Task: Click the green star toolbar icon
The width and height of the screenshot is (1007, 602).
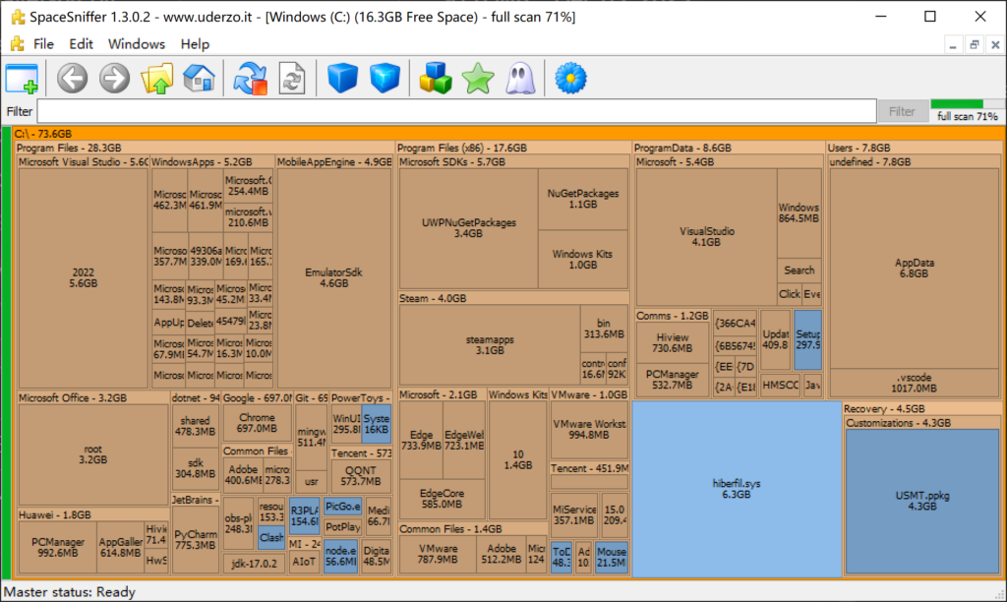Action: [x=478, y=79]
